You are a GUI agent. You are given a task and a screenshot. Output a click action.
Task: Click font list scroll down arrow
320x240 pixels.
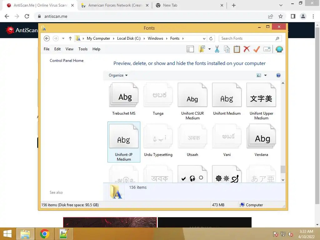283,180
